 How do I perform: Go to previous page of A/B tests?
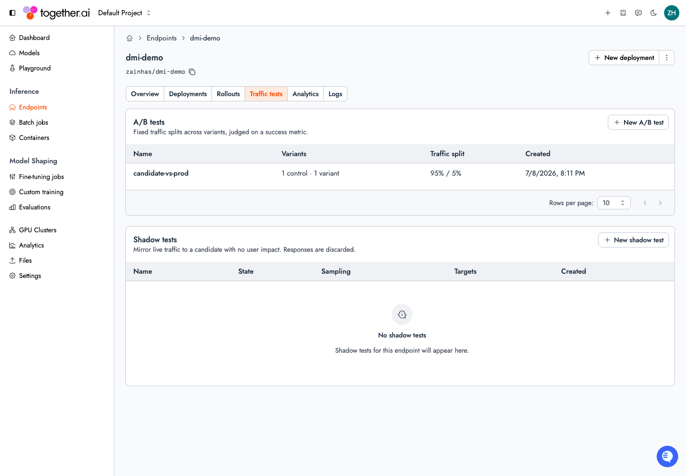tap(645, 203)
